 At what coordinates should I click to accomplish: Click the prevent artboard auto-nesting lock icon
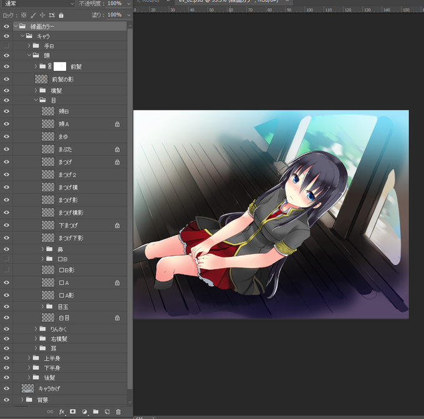(52, 15)
